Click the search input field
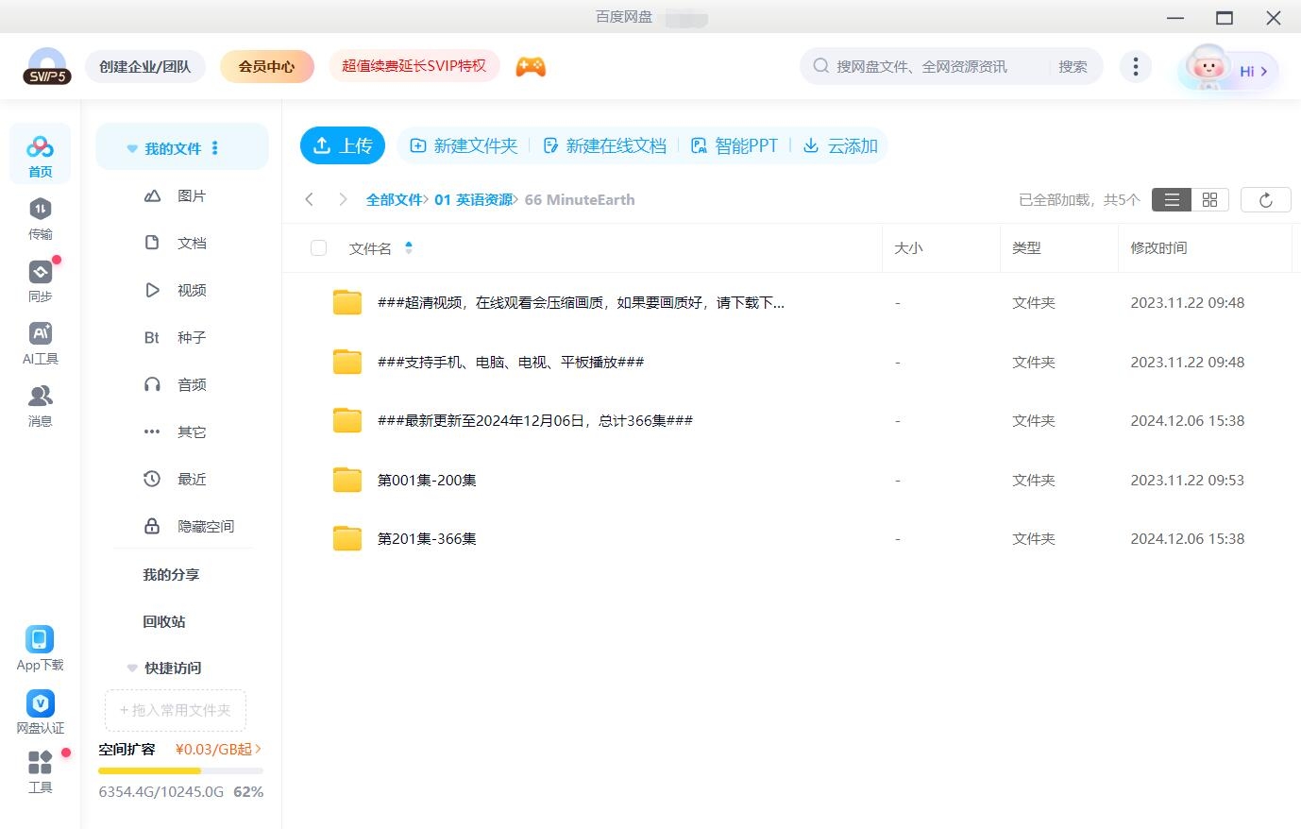This screenshot has width=1301, height=829. point(925,66)
